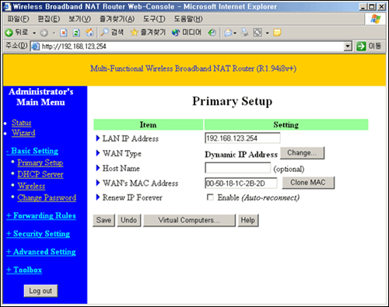Image resolution: width=389 pixels, height=307 pixels.
Task: Click the Host Name input field
Action: click(x=238, y=168)
